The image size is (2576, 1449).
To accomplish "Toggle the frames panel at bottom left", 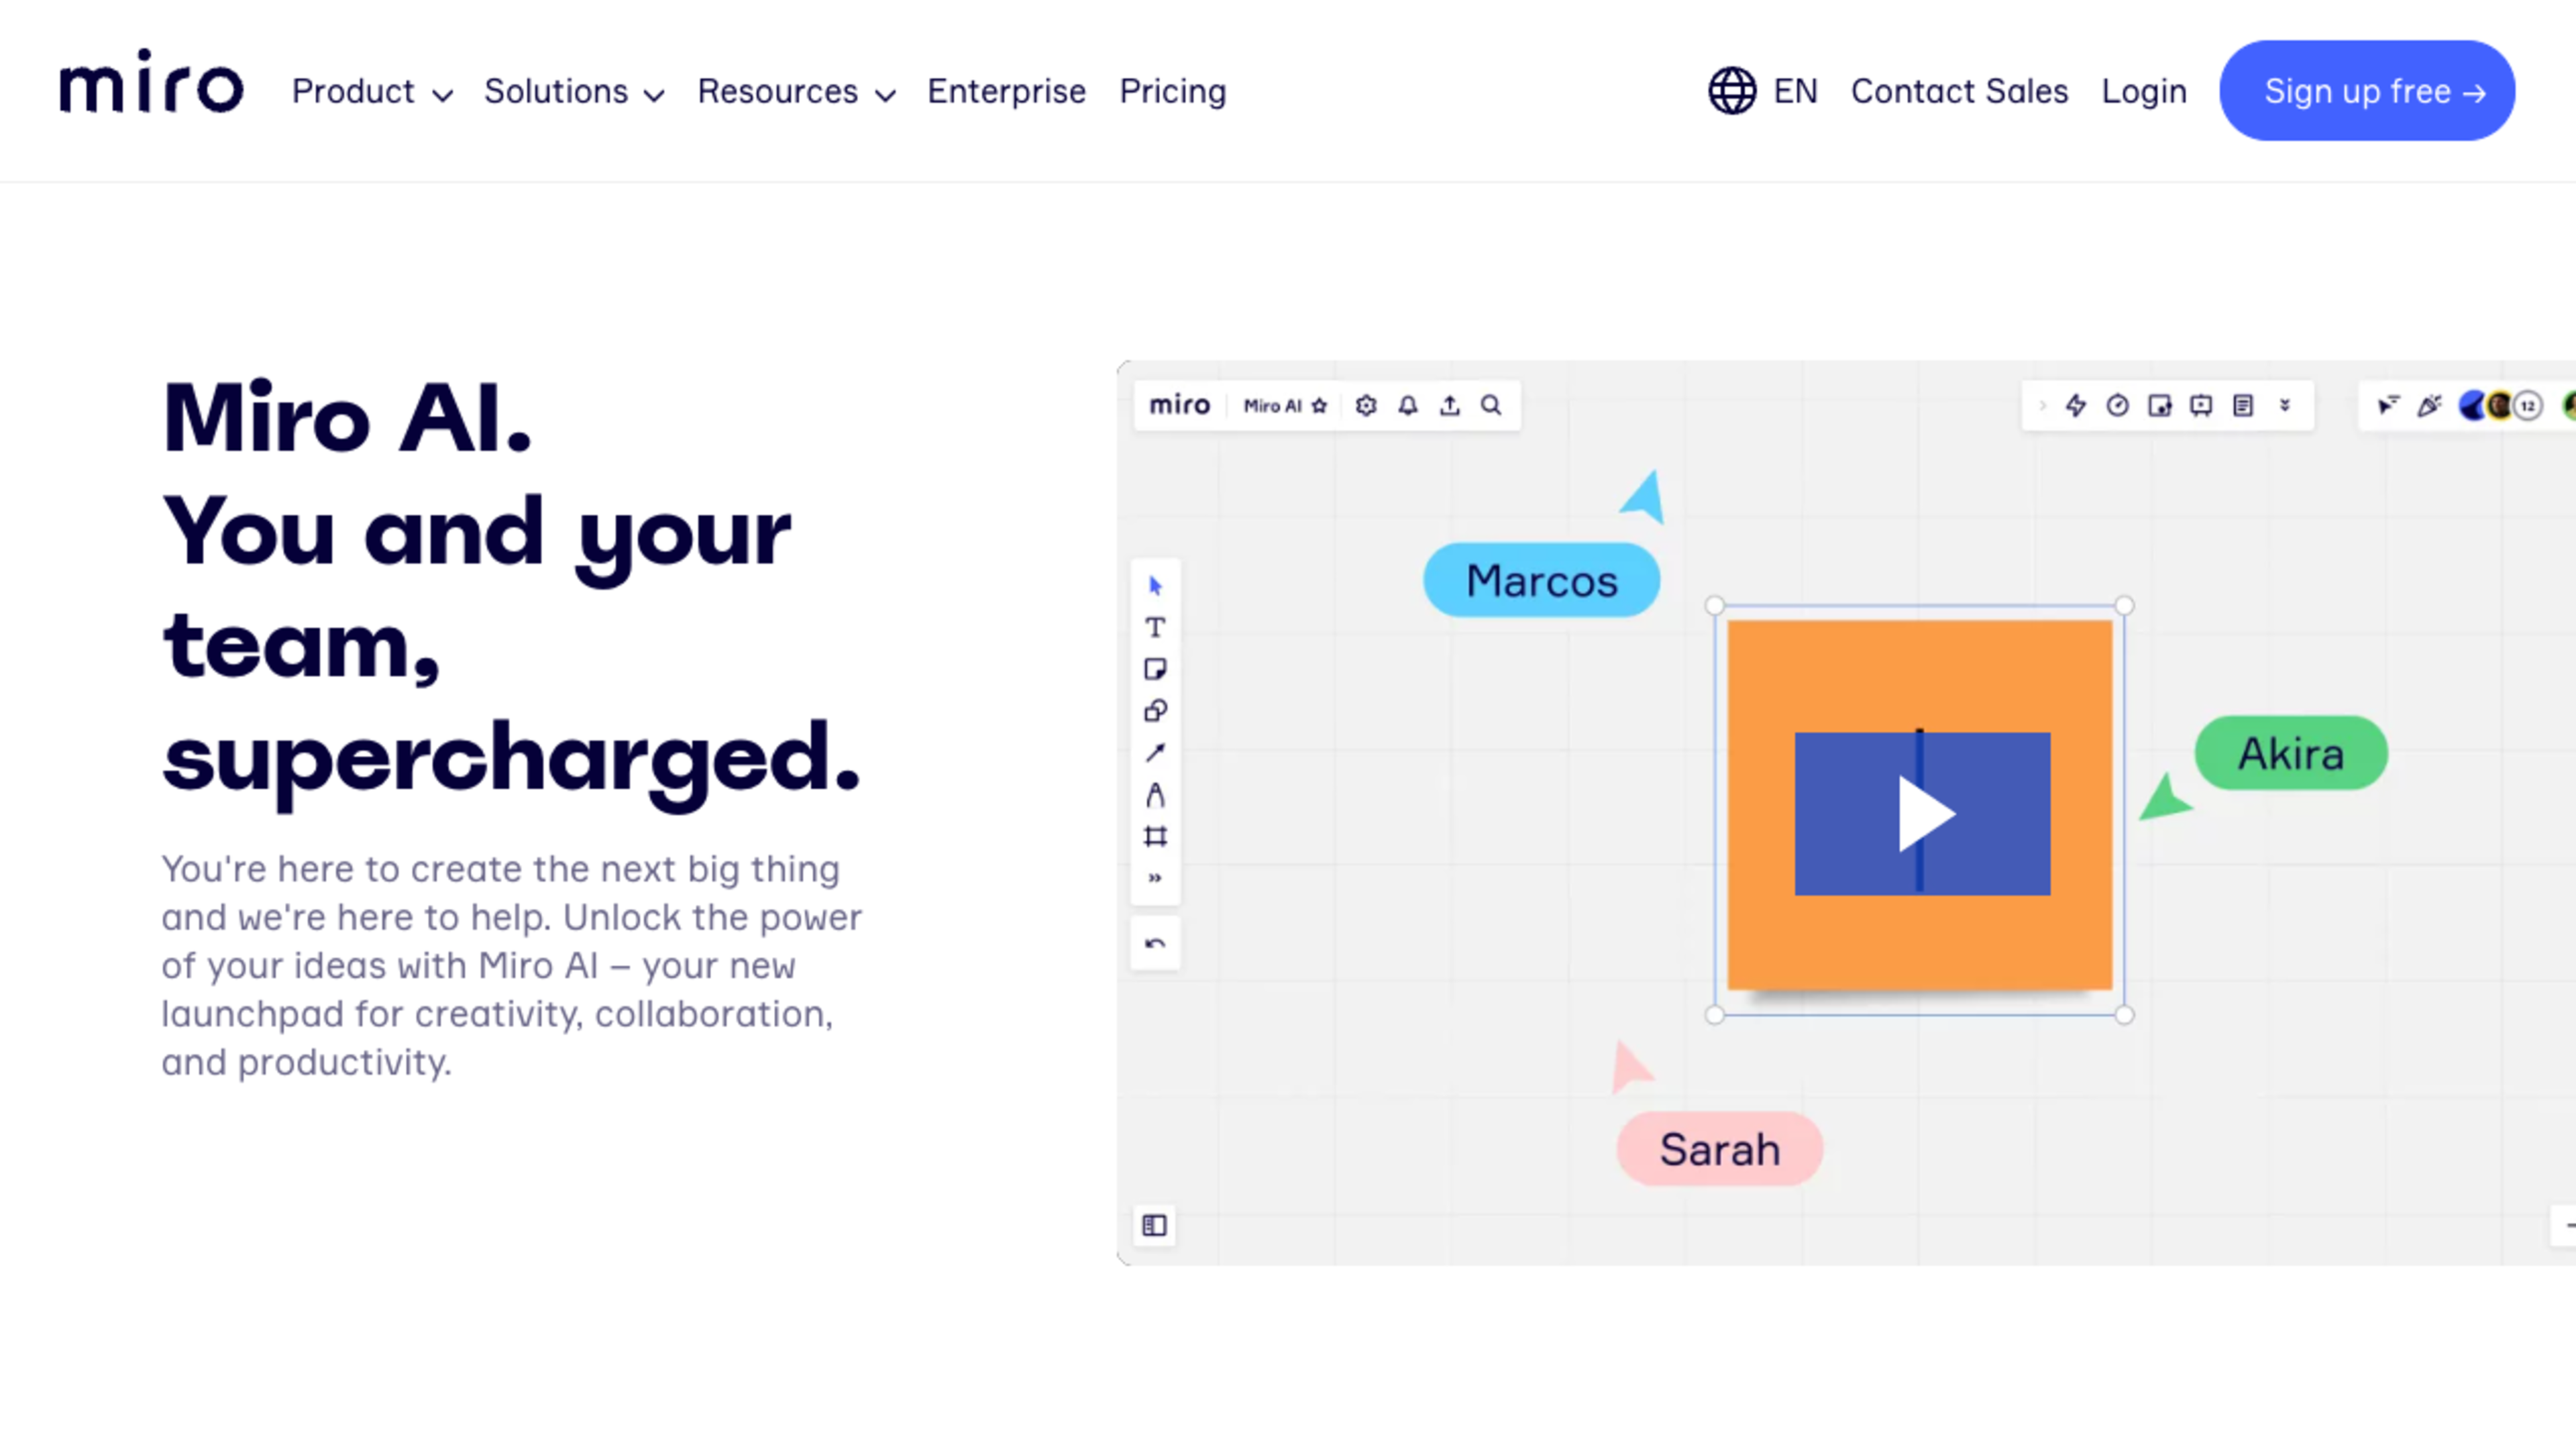I will (1154, 1225).
